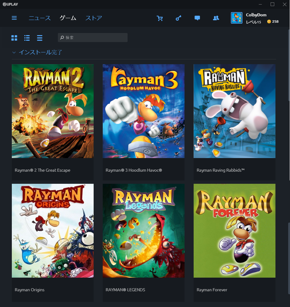Click the RAYMAN® LEGENDS title text
The image size is (290, 307).
[x=125, y=290]
